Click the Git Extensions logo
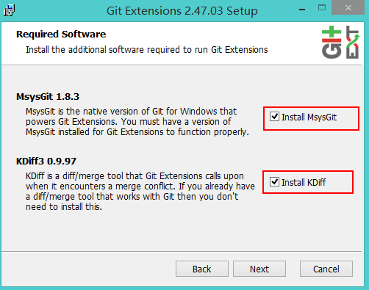369x290 pixels. pos(340,42)
